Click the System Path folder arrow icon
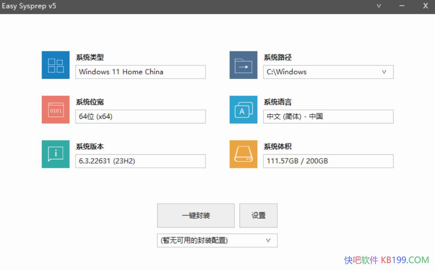The height and width of the screenshot is (270, 435). (x=243, y=65)
